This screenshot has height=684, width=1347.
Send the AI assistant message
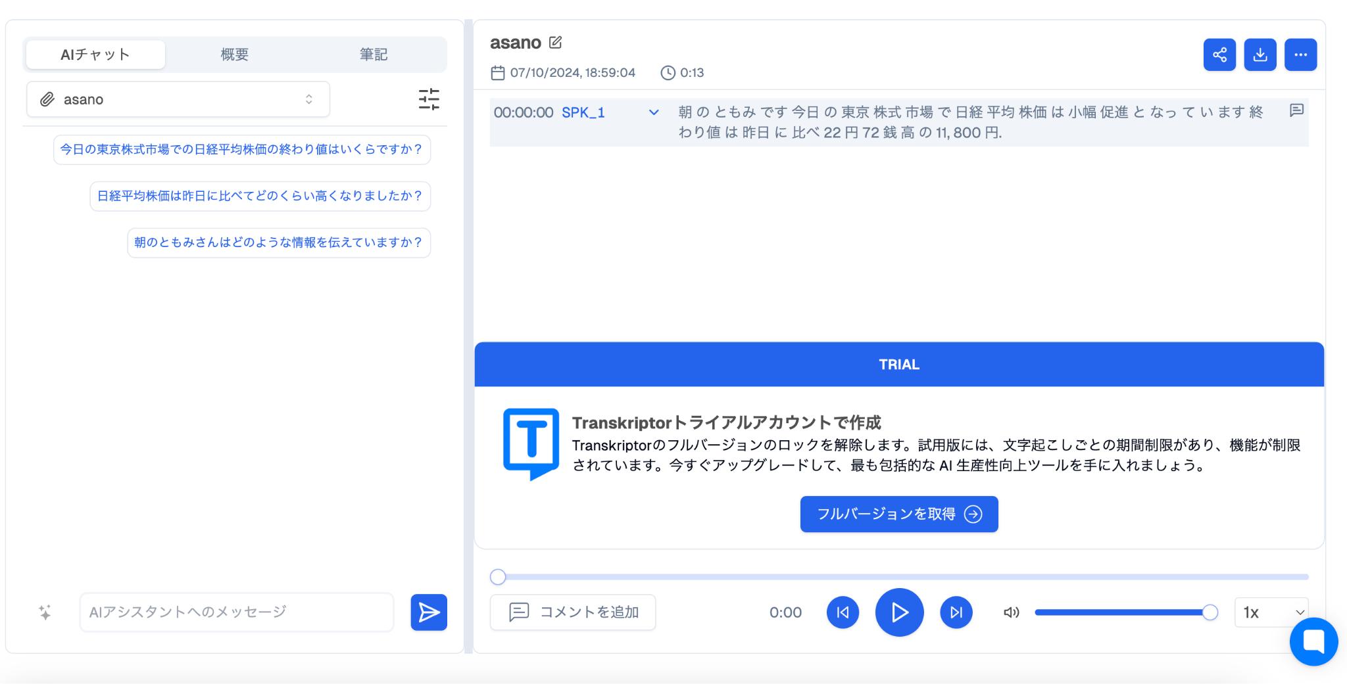click(429, 612)
